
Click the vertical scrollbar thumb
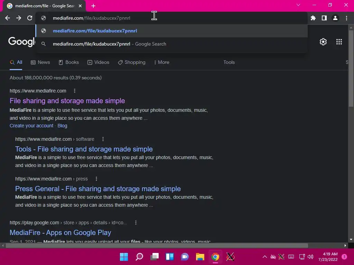pyautogui.click(x=351, y=68)
